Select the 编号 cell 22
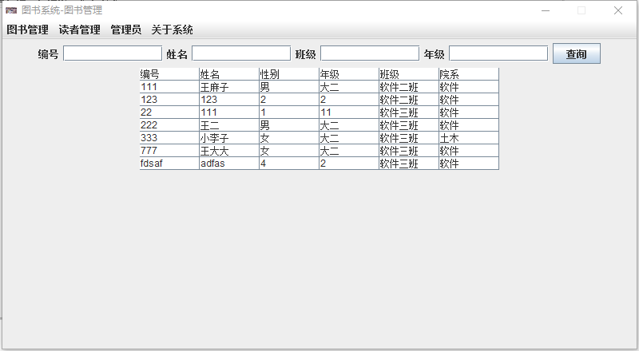 [x=169, y=112]
